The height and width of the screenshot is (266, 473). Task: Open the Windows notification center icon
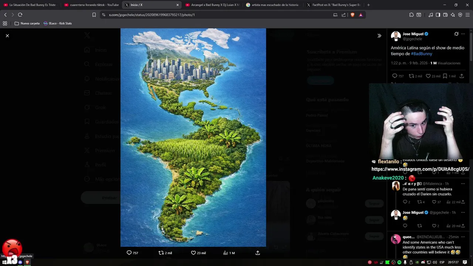click(465, 262)
